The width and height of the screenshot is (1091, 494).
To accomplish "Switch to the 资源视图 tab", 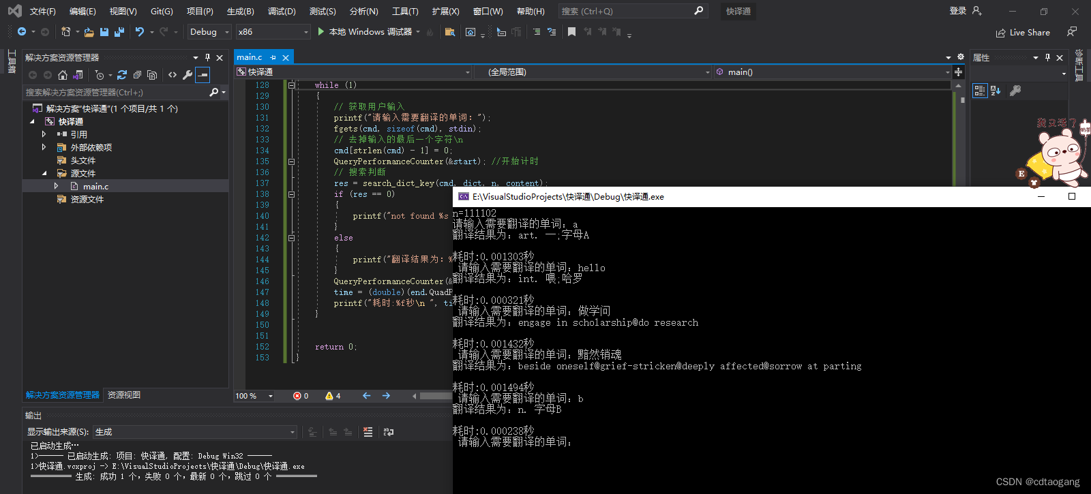I will point(124,395).
